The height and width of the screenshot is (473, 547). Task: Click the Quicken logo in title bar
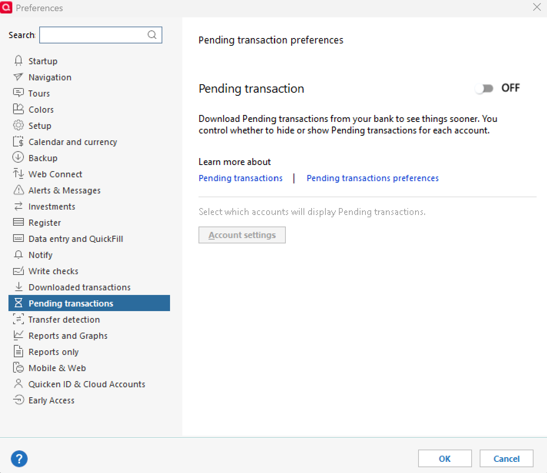click(x=6, y=7)
